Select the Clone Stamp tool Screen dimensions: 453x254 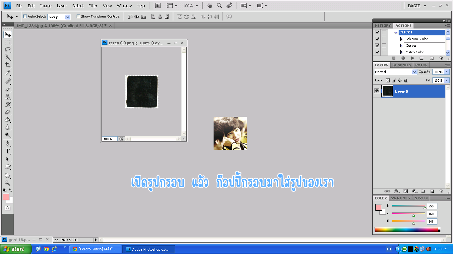tap(8, 97)
